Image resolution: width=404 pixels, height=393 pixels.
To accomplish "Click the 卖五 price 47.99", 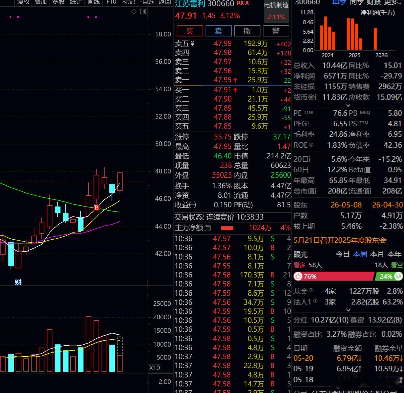I will pyautogui.click(x=223, y=43).
